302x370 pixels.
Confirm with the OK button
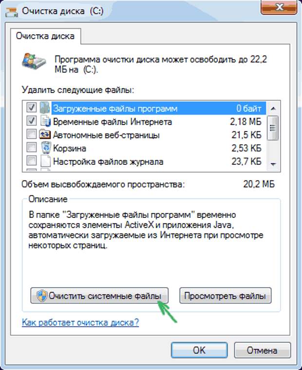point(199,350)
